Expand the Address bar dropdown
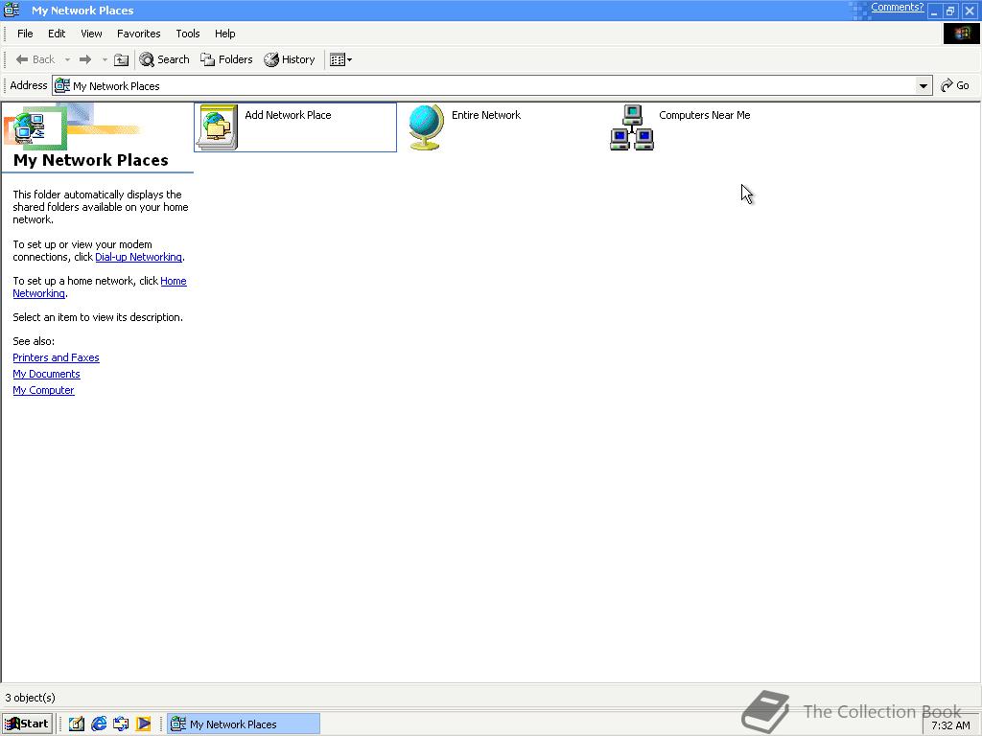Image resolution: width=982 pixels, height=736 pixels. pos(924,85)
